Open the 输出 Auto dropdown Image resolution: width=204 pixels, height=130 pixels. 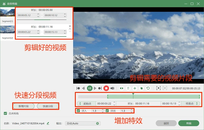[83, 123]
